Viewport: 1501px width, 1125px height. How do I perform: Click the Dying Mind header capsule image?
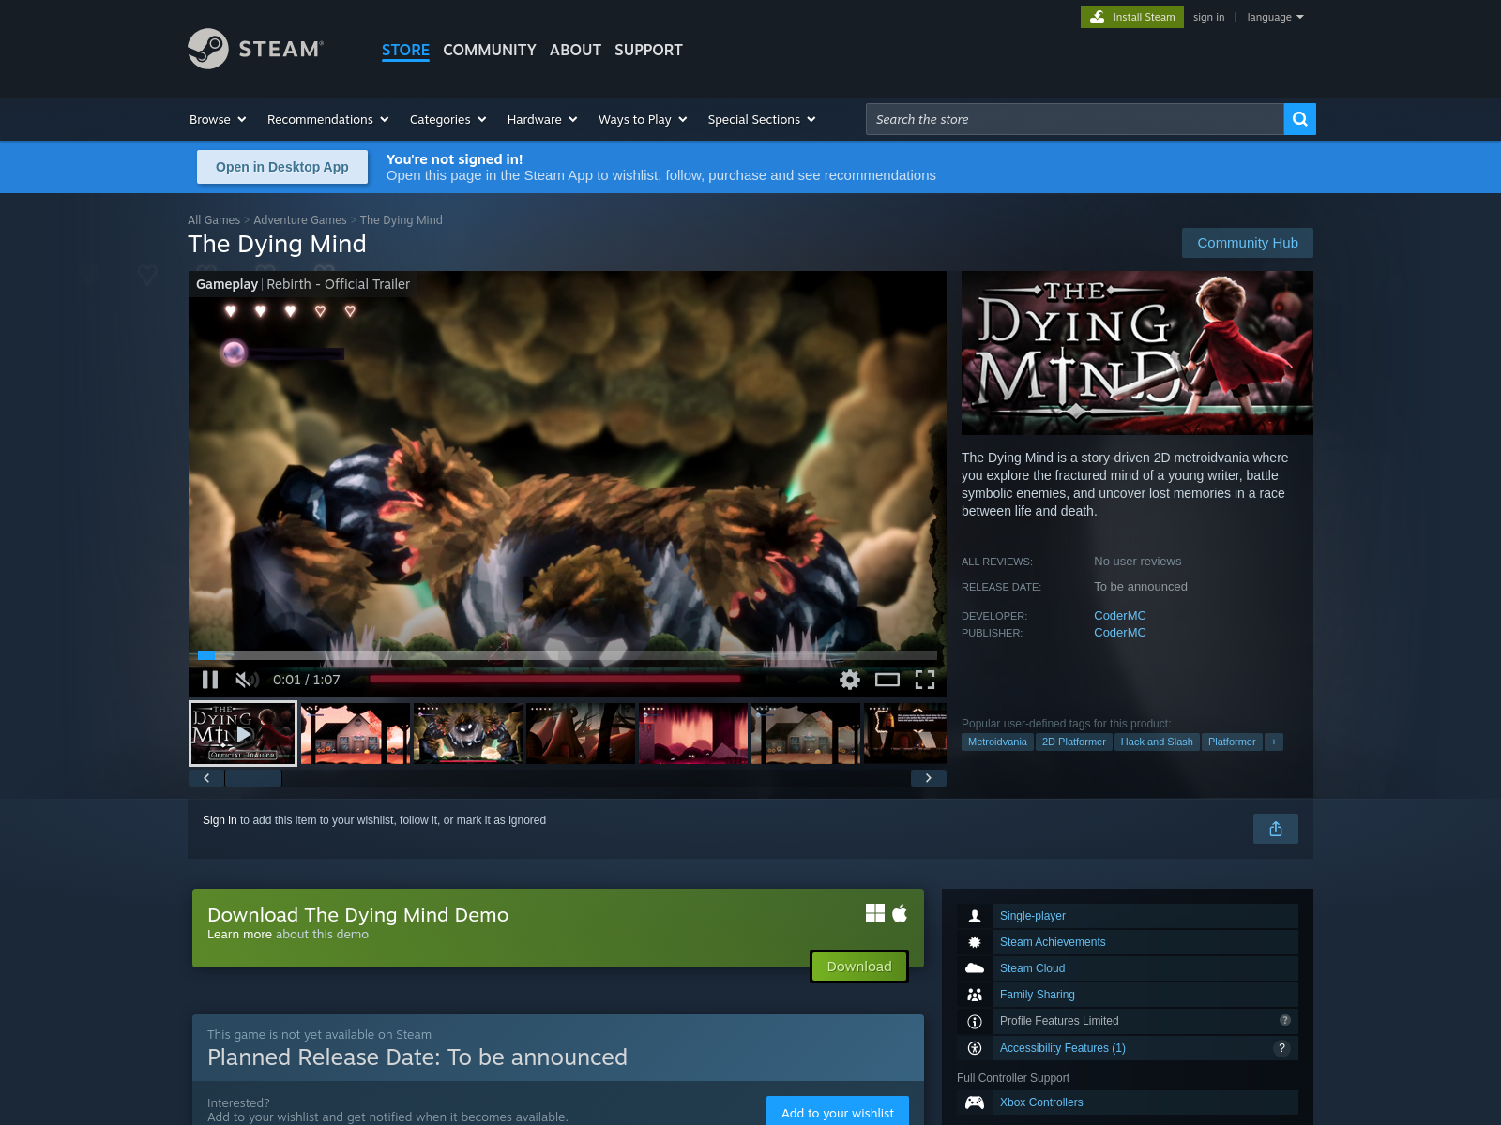pyautogui.click(x=1137, y=353)
